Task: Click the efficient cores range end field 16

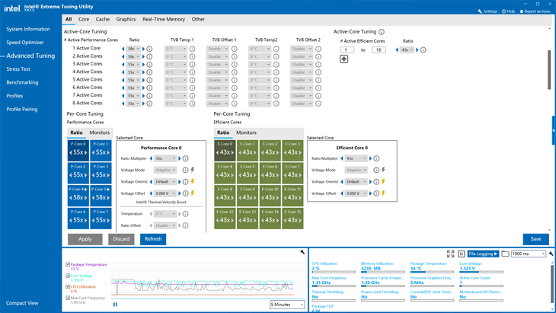Action: tap(379, 50)
